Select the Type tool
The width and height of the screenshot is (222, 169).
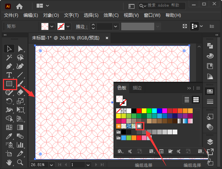(x=9, y=75)
